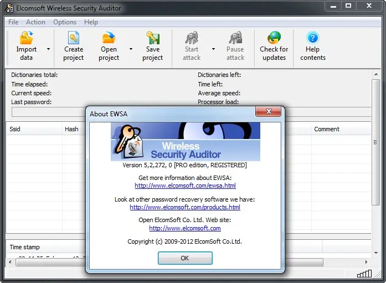Open the File menu
Image resolution: width=386 pixels, height=283 pixels.
pyautogui.click(x=13, y=22)
